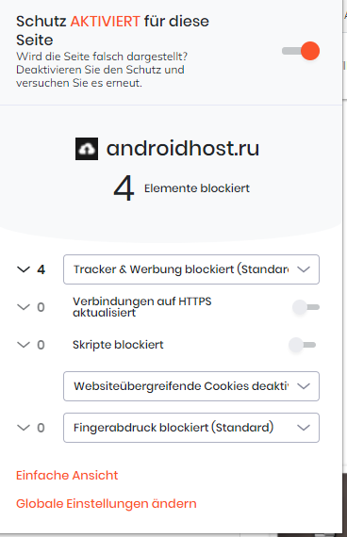
Task: Open Fingerabdruck blockiert (Standard) dropdown
Action: (x=191, y=428)
